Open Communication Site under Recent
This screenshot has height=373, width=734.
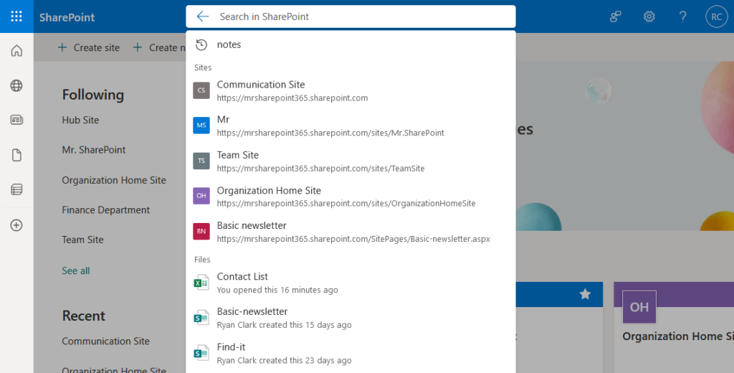pyautogui.click(x=106, y=341)
